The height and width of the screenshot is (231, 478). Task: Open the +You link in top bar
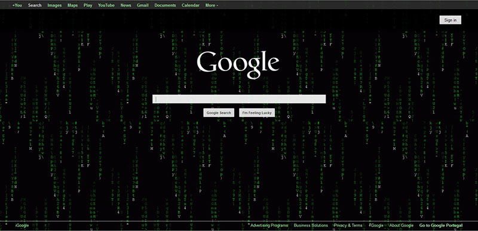point(17,5)
